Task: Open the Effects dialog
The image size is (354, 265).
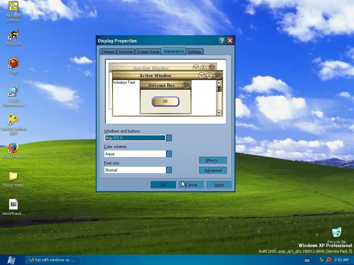Action: click(x=213, y=160)
